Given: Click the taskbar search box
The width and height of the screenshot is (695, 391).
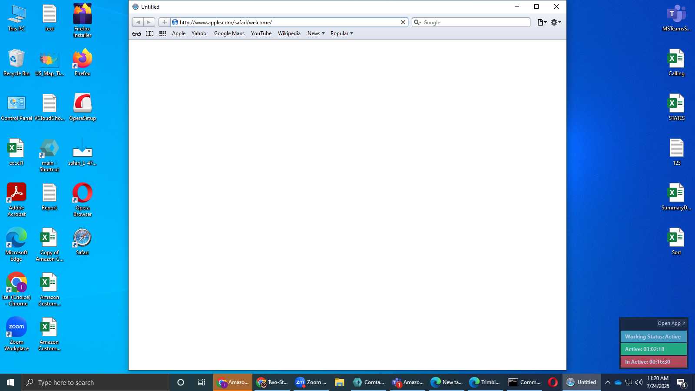Looking at the screenshot, I should click(96, 382).
